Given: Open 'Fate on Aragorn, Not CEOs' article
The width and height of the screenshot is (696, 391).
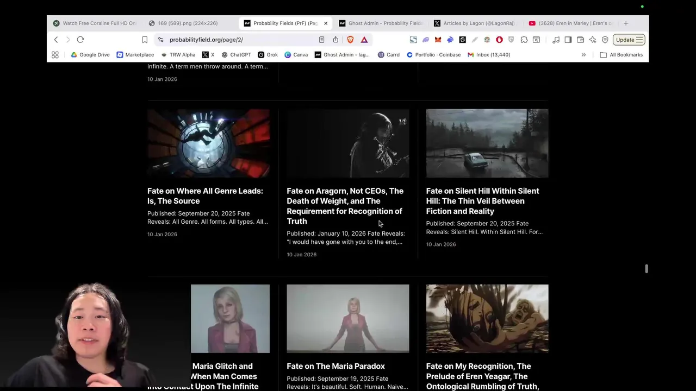Looking at the screenshot, I should (345, 206).
